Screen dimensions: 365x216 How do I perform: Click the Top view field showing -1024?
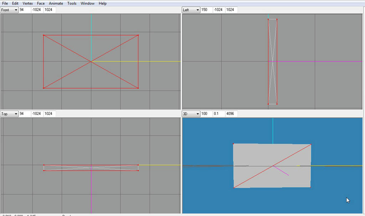coord(37,114)
